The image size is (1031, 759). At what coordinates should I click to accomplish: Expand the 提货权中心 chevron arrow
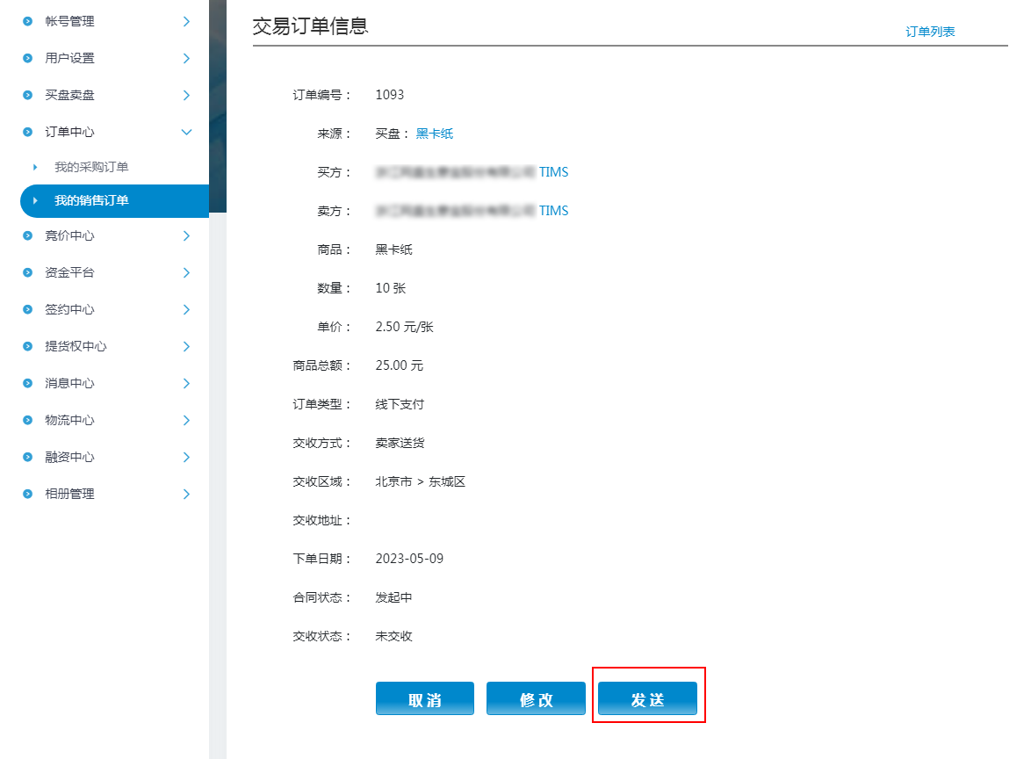[186, 346]
